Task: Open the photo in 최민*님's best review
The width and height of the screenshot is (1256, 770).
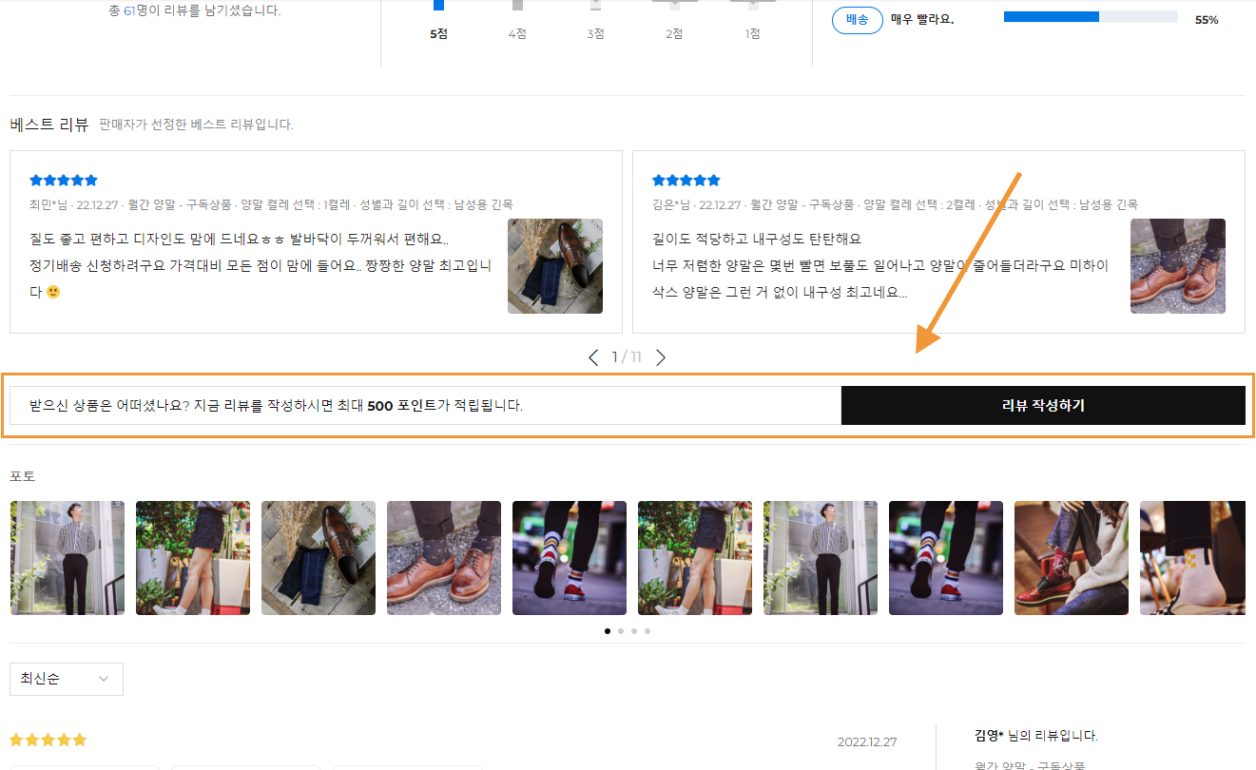Action: [x=554, y=266]
